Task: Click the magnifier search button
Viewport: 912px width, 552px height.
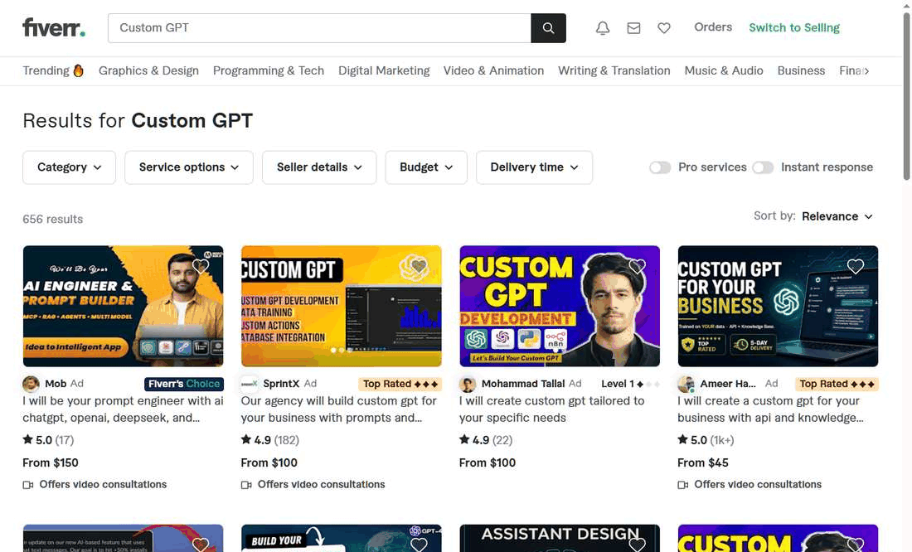Action: 548,28
